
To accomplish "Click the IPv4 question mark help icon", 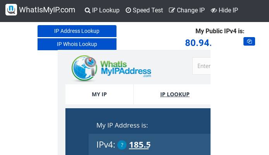I will [122, 145].
